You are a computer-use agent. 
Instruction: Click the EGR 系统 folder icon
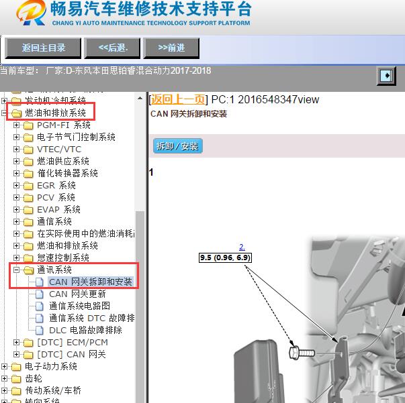(28, 186)
